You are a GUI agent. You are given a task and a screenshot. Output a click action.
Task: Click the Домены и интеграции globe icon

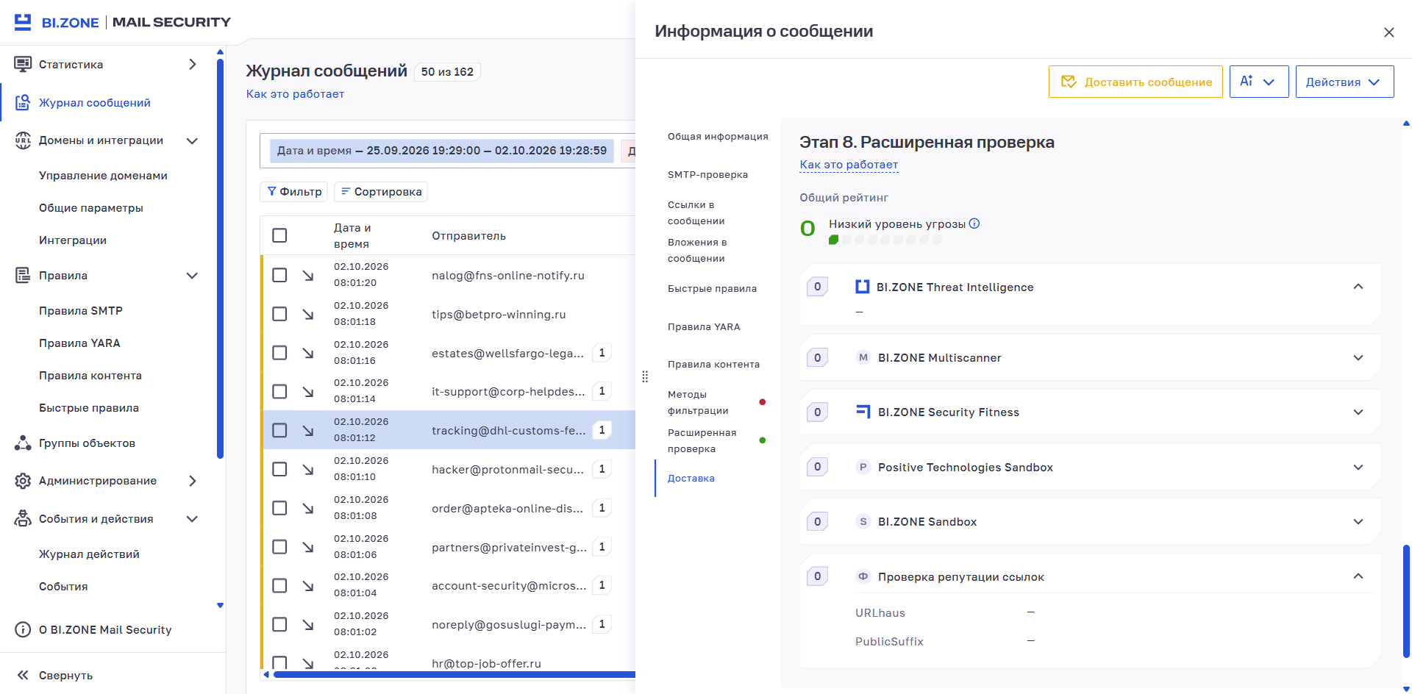[23, 140]
